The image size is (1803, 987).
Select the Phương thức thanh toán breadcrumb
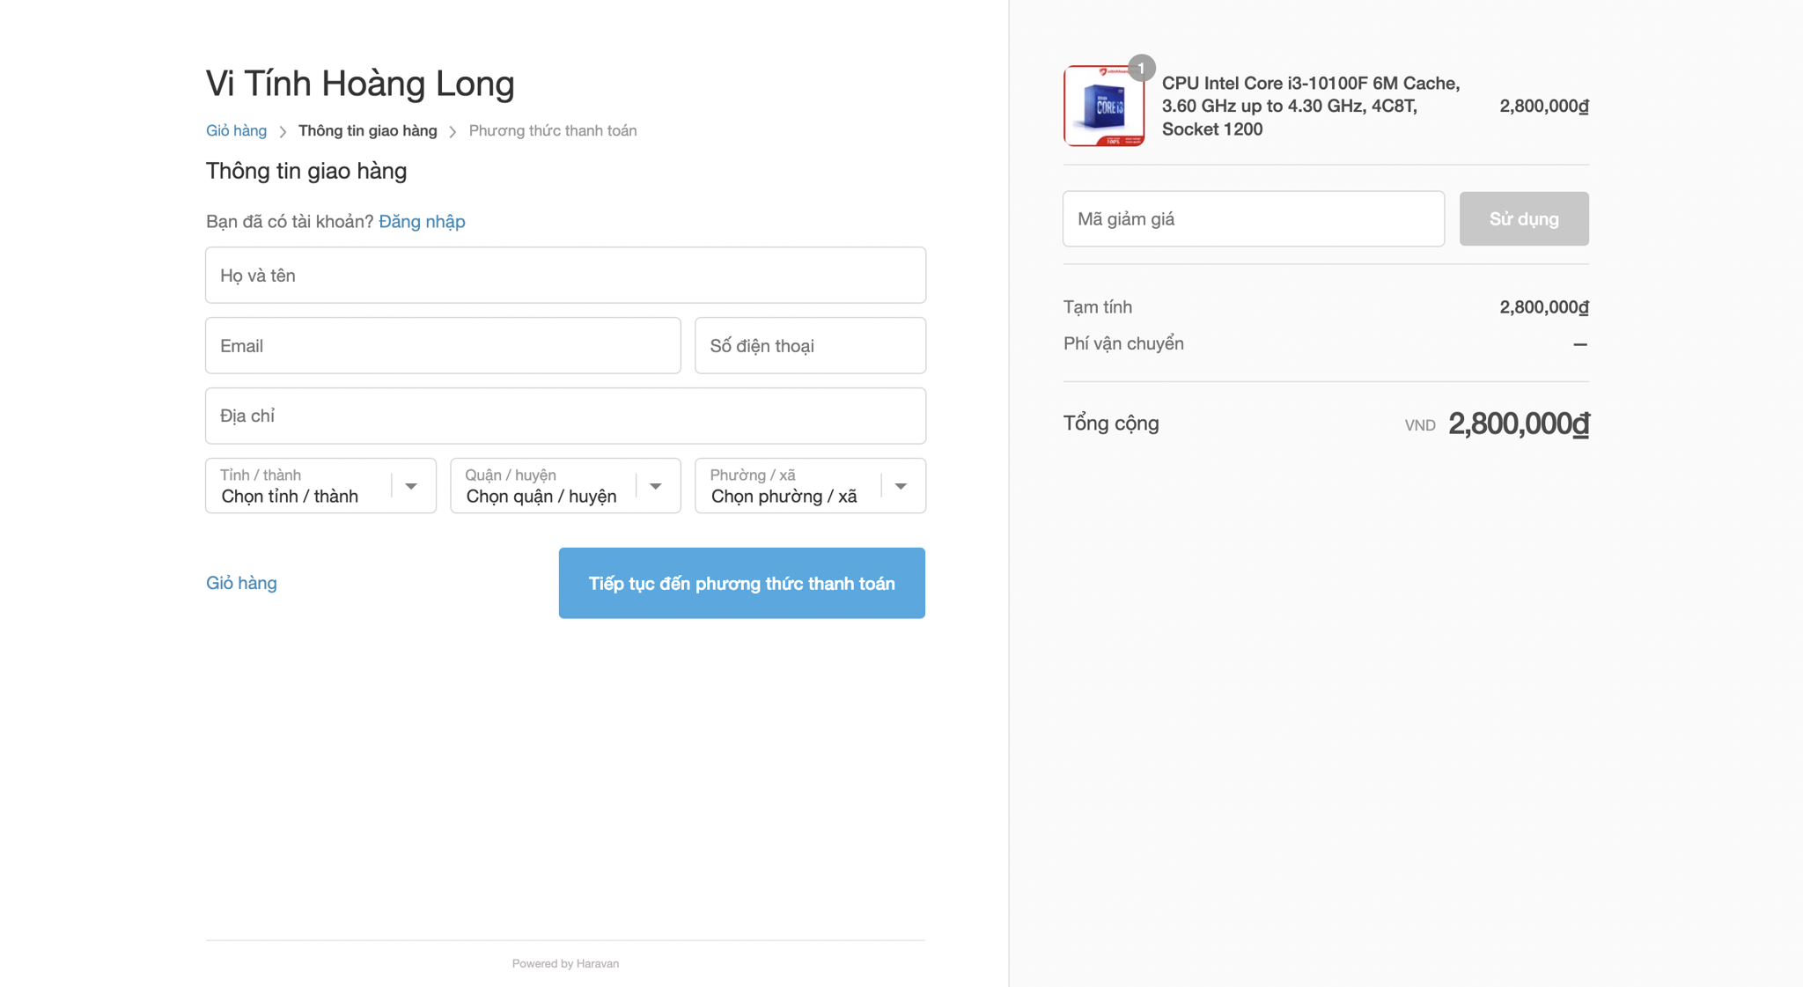click(x=553, y=130)
